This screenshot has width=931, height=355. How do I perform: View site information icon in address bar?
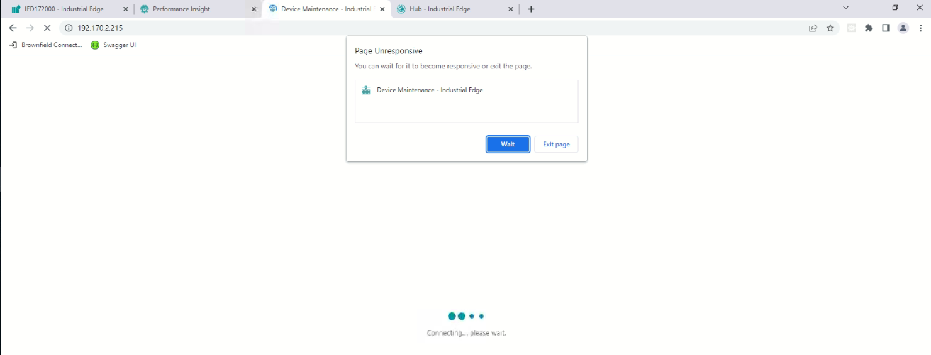[x=69, y=28]
